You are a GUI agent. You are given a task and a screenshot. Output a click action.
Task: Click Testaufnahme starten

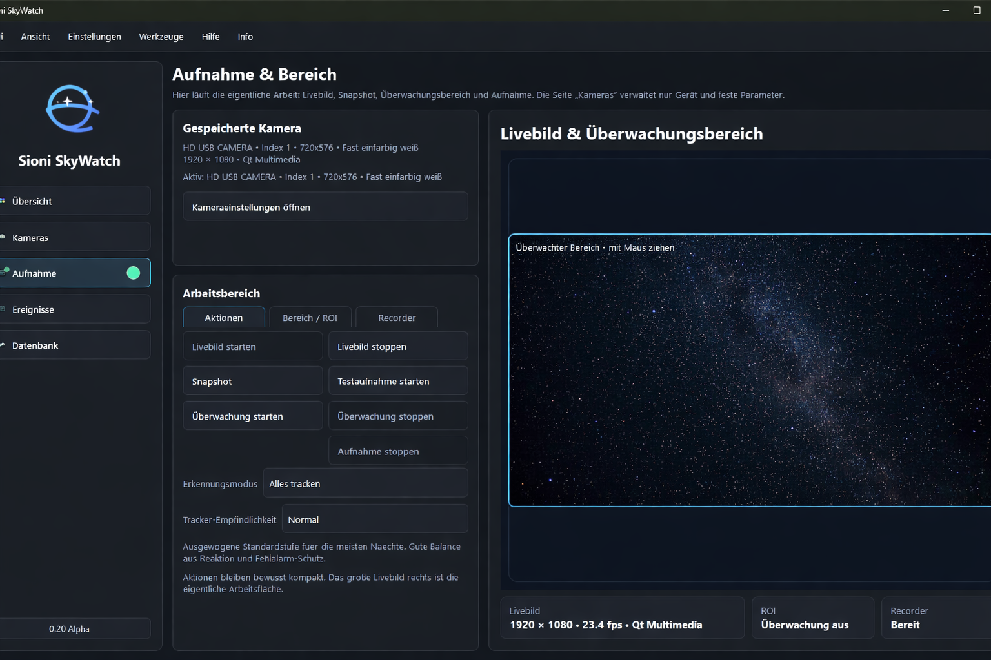tap(398, 381)
